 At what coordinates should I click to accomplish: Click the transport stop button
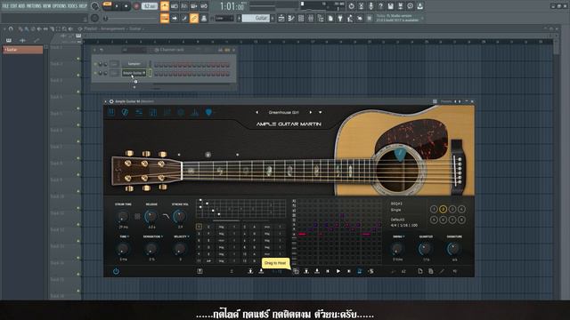point(126,6)
